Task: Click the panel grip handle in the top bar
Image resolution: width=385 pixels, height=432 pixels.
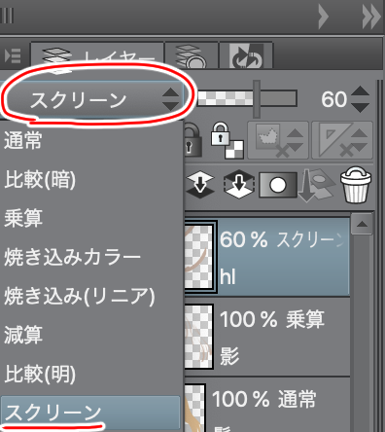Action: coord(7,16)
